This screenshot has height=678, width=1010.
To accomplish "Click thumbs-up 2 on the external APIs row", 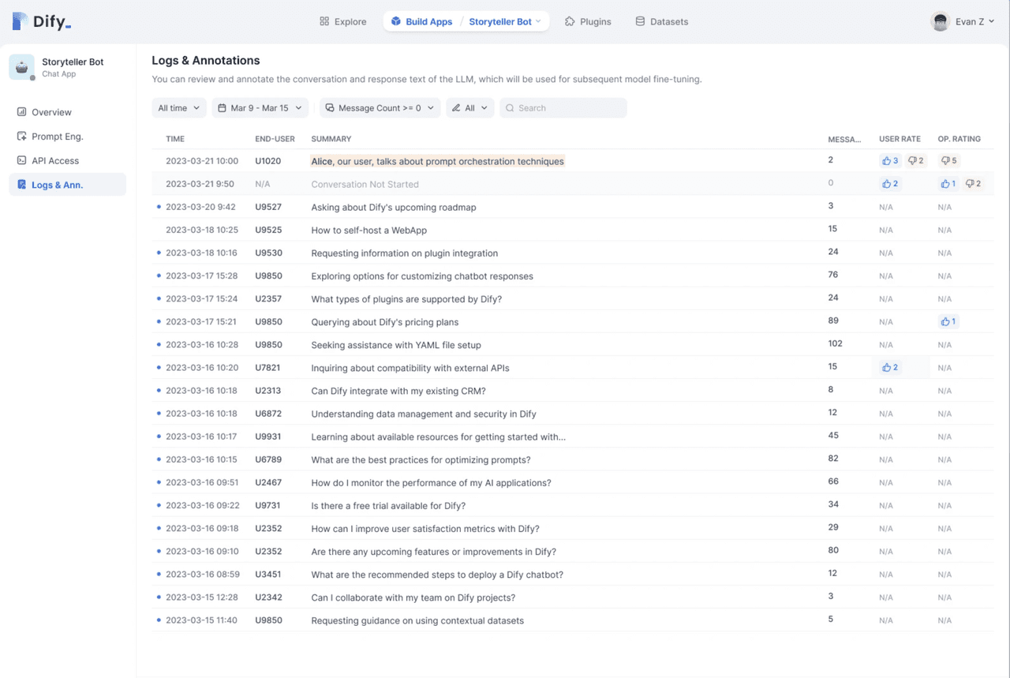I will coord(890,368).
